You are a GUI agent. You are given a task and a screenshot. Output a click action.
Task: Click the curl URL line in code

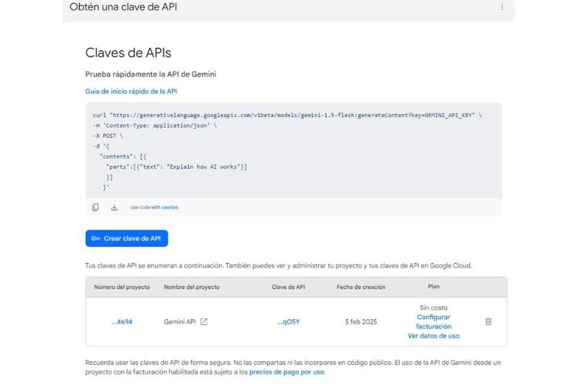click(x=287, y=115)
